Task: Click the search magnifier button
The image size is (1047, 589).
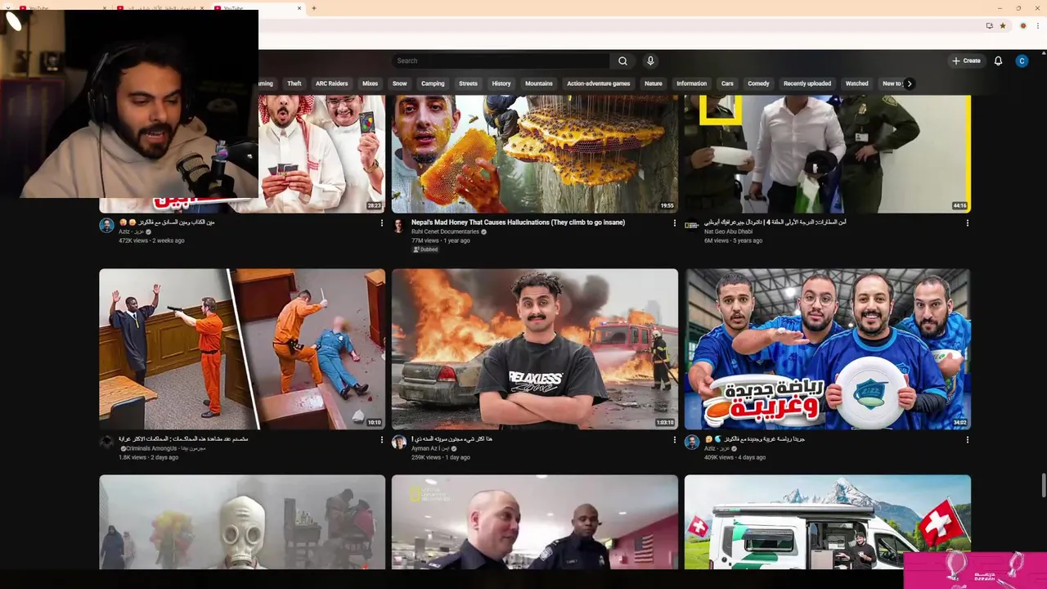Action: [622, 61]
